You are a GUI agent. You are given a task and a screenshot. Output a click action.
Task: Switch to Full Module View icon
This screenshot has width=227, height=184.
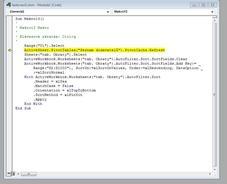[13, 174]
